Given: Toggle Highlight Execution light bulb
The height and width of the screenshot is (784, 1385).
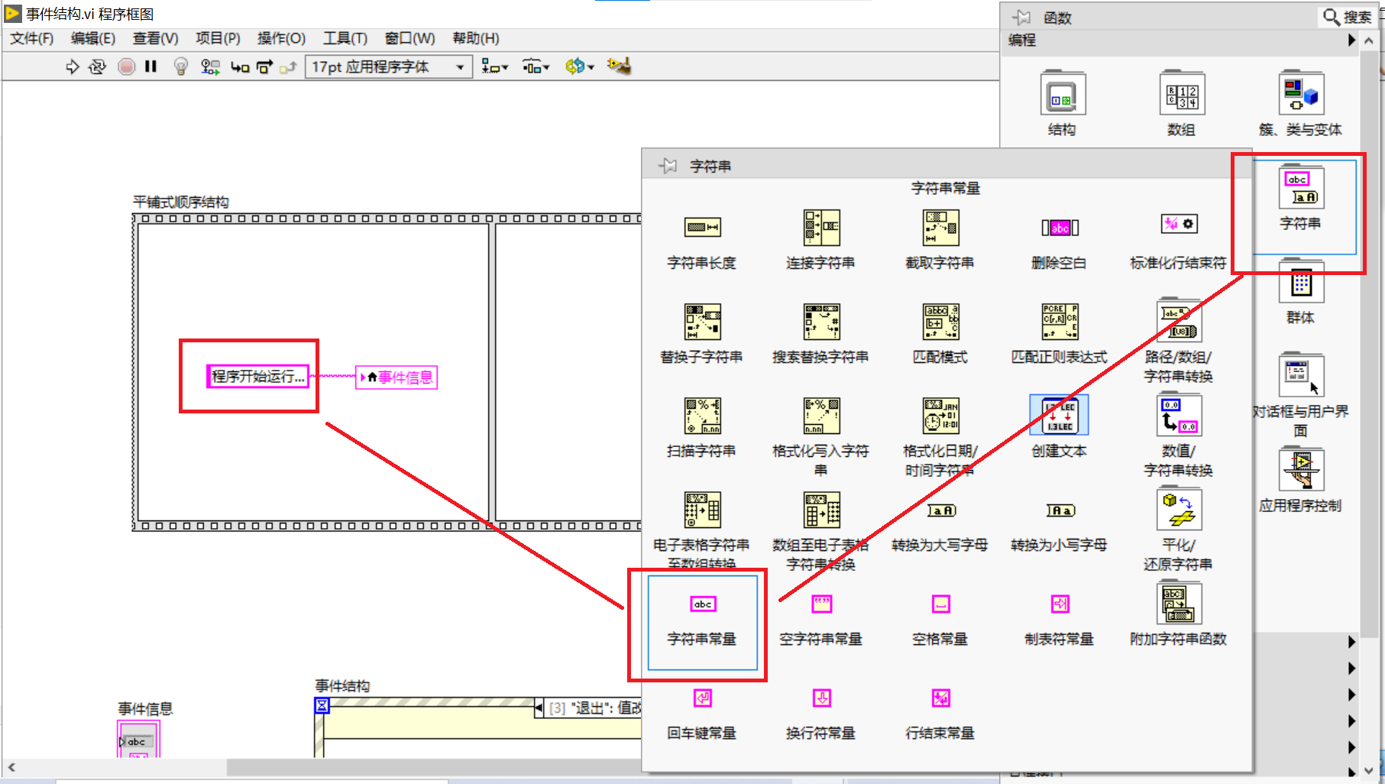Looking at the screenshot, I should click(x=181, y=67).
